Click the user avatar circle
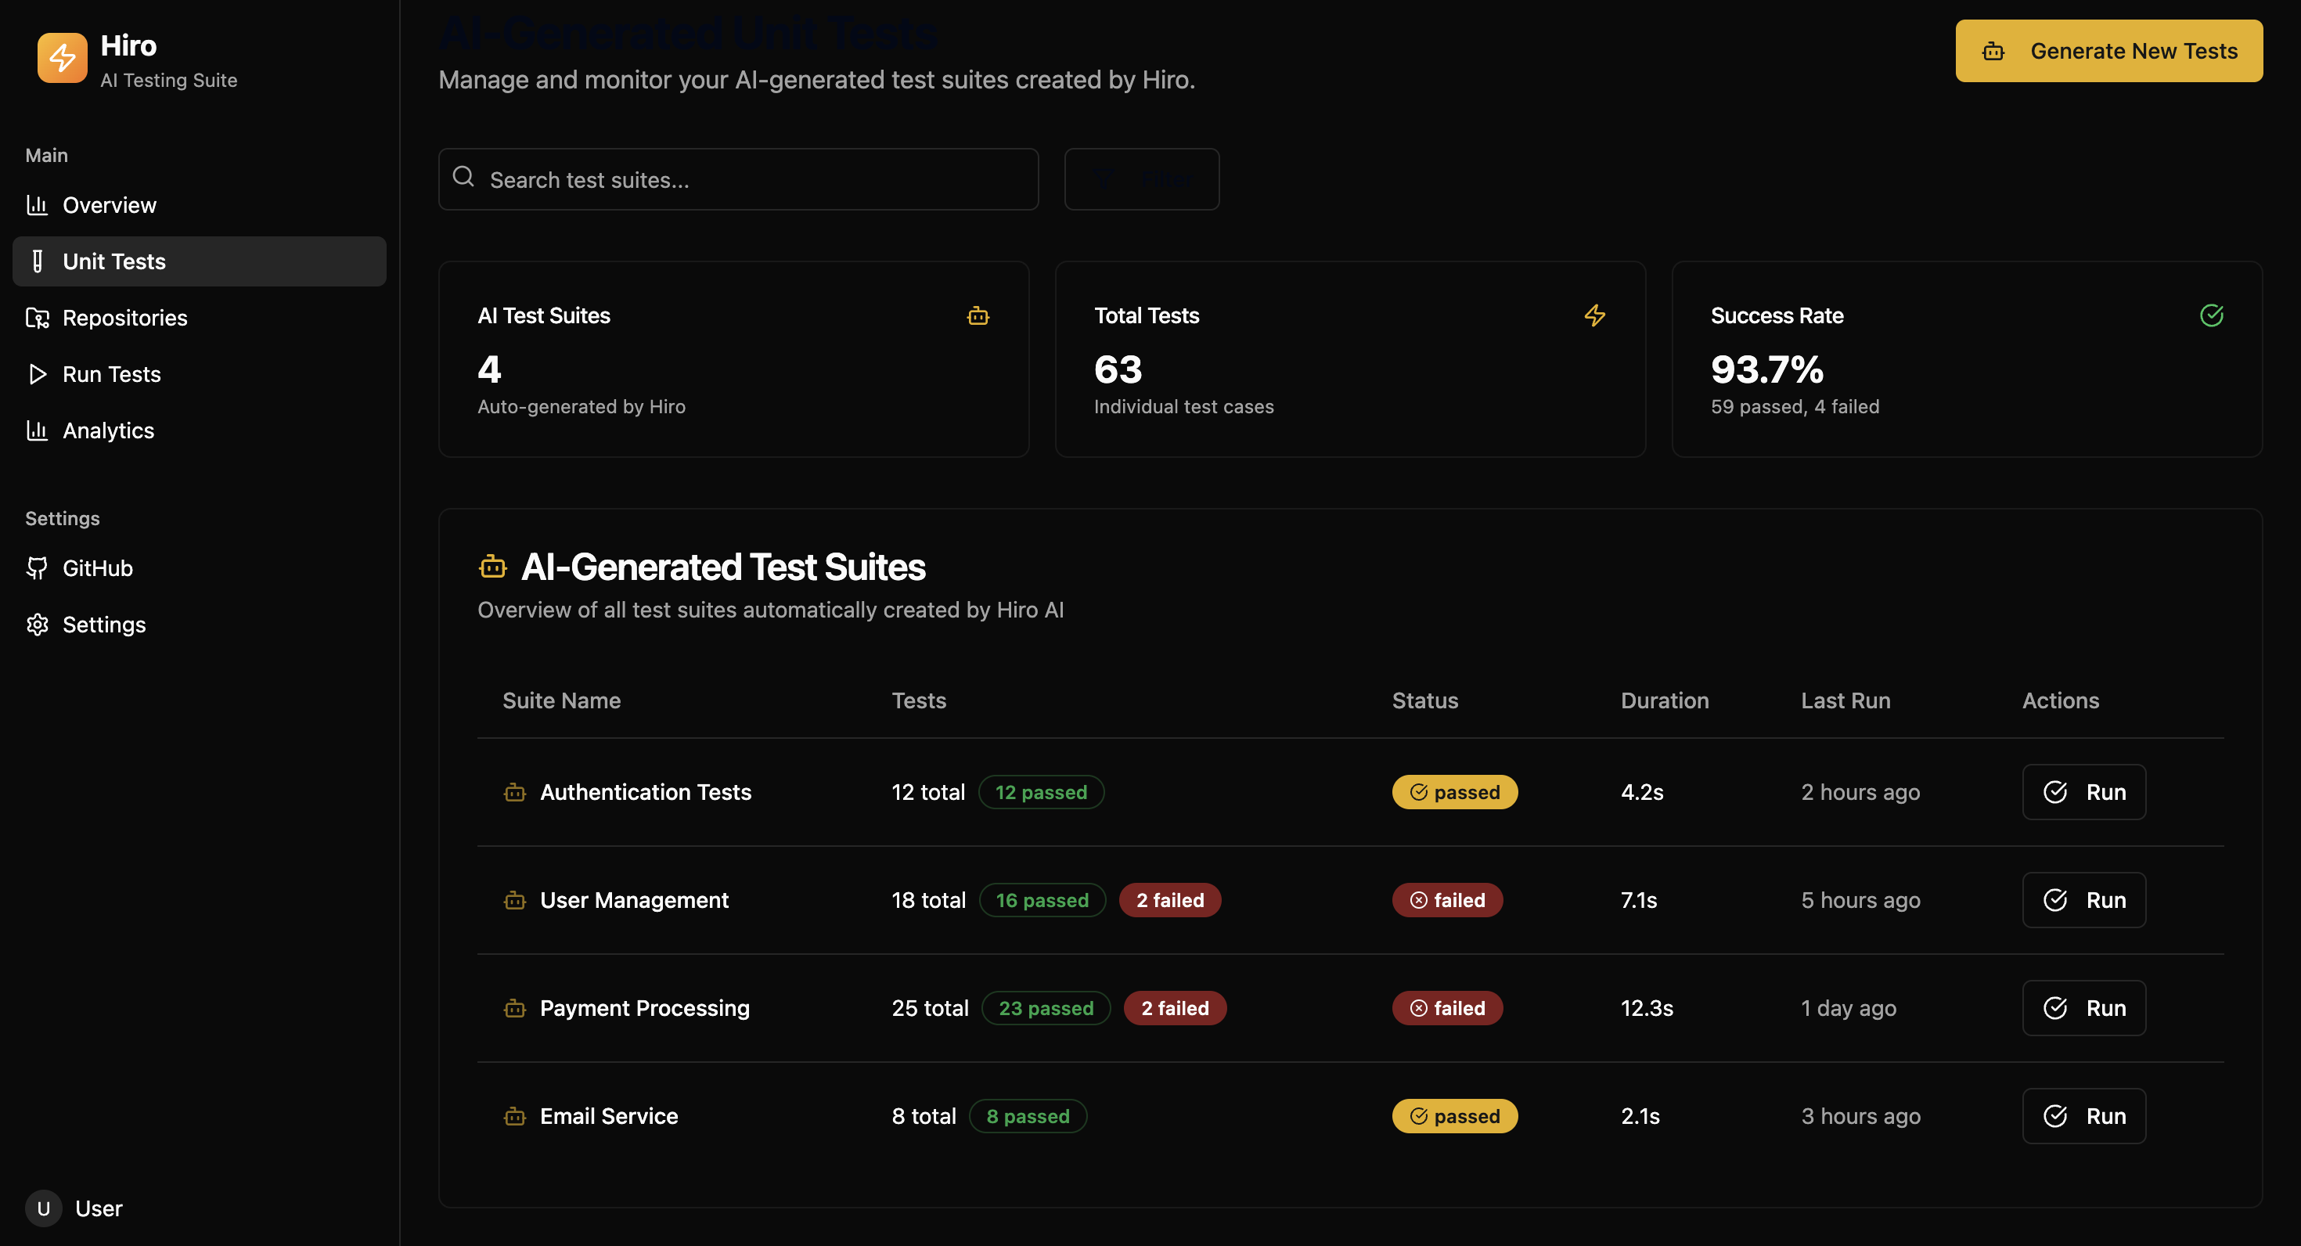This screenshot has height=1246, width=2301. pyautogui.click(x=43, y=1208)
